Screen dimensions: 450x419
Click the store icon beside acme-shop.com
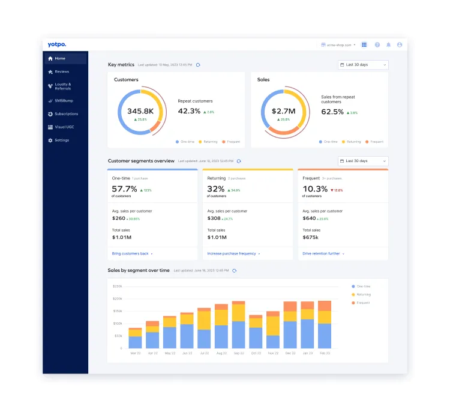click(x=323, y=45)
